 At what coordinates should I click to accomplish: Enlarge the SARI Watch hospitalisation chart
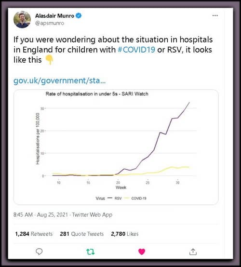coord(116,147)
